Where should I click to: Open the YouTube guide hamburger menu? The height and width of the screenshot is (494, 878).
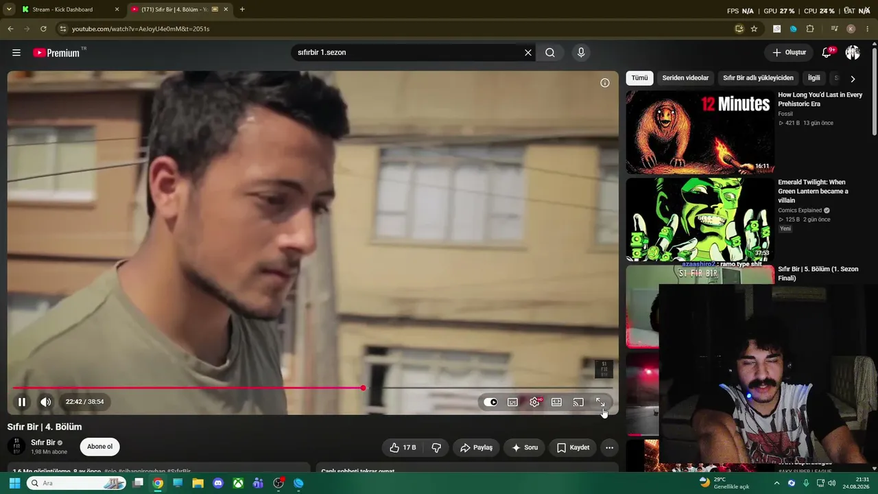(16, 53)
